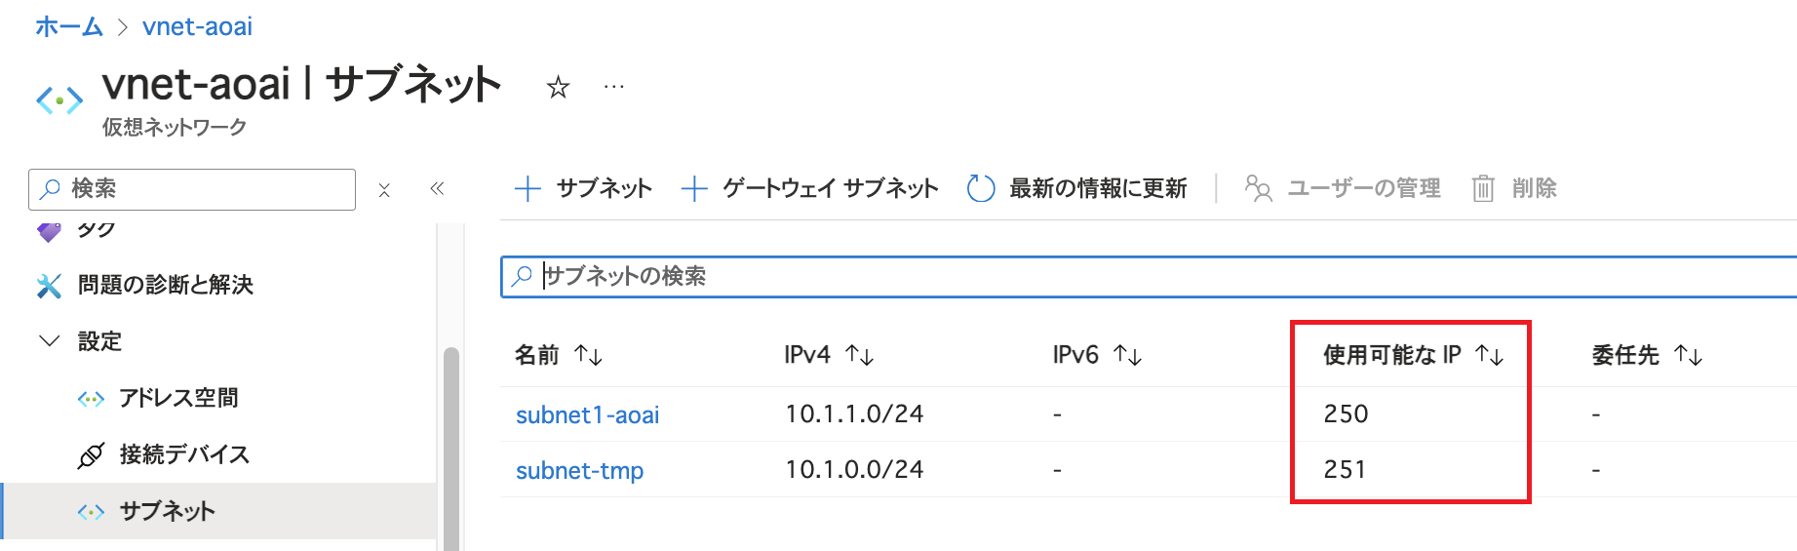Image resolution: width=1797 pixels, height=551 pixels.
Task: Open the subnet-tmp subnet link
Action: click(x=579, y=471)
